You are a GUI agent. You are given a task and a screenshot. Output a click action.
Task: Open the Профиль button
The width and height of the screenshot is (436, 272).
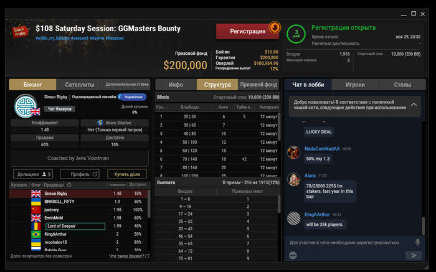(80, 174)
